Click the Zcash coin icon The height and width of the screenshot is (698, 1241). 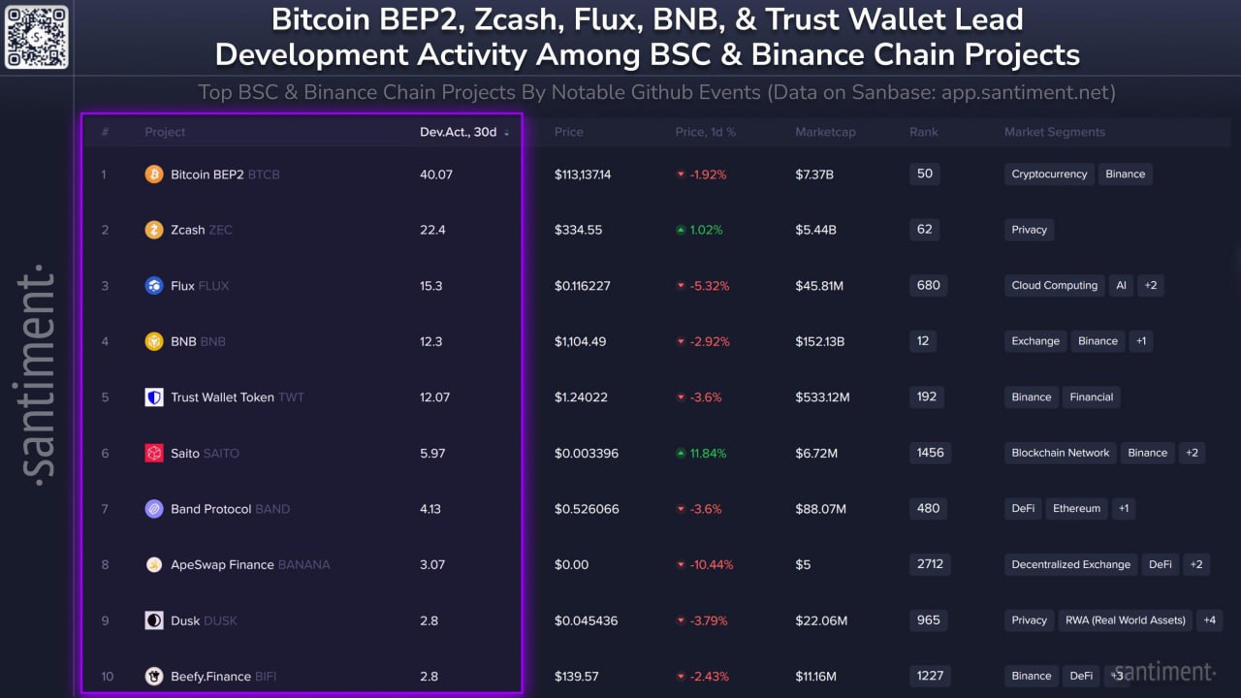(154, 230)
